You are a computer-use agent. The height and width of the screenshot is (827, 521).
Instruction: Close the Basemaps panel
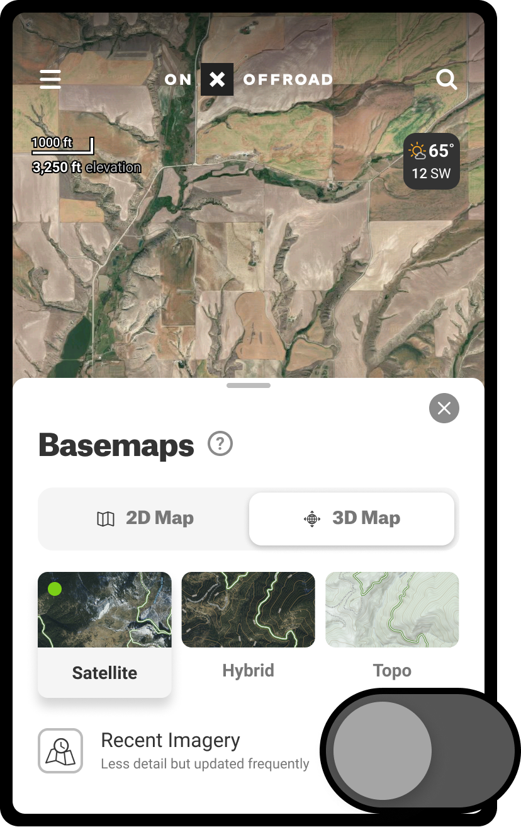444,408
